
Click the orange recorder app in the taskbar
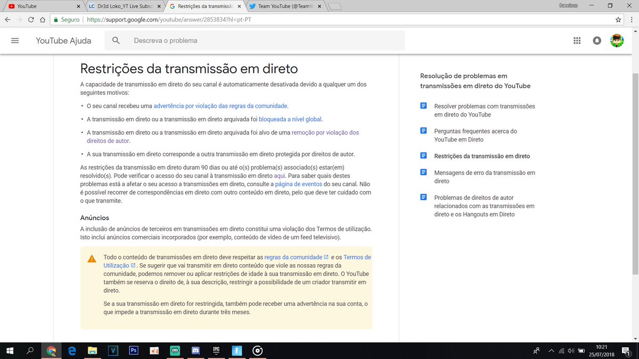(x=154, y=350)
